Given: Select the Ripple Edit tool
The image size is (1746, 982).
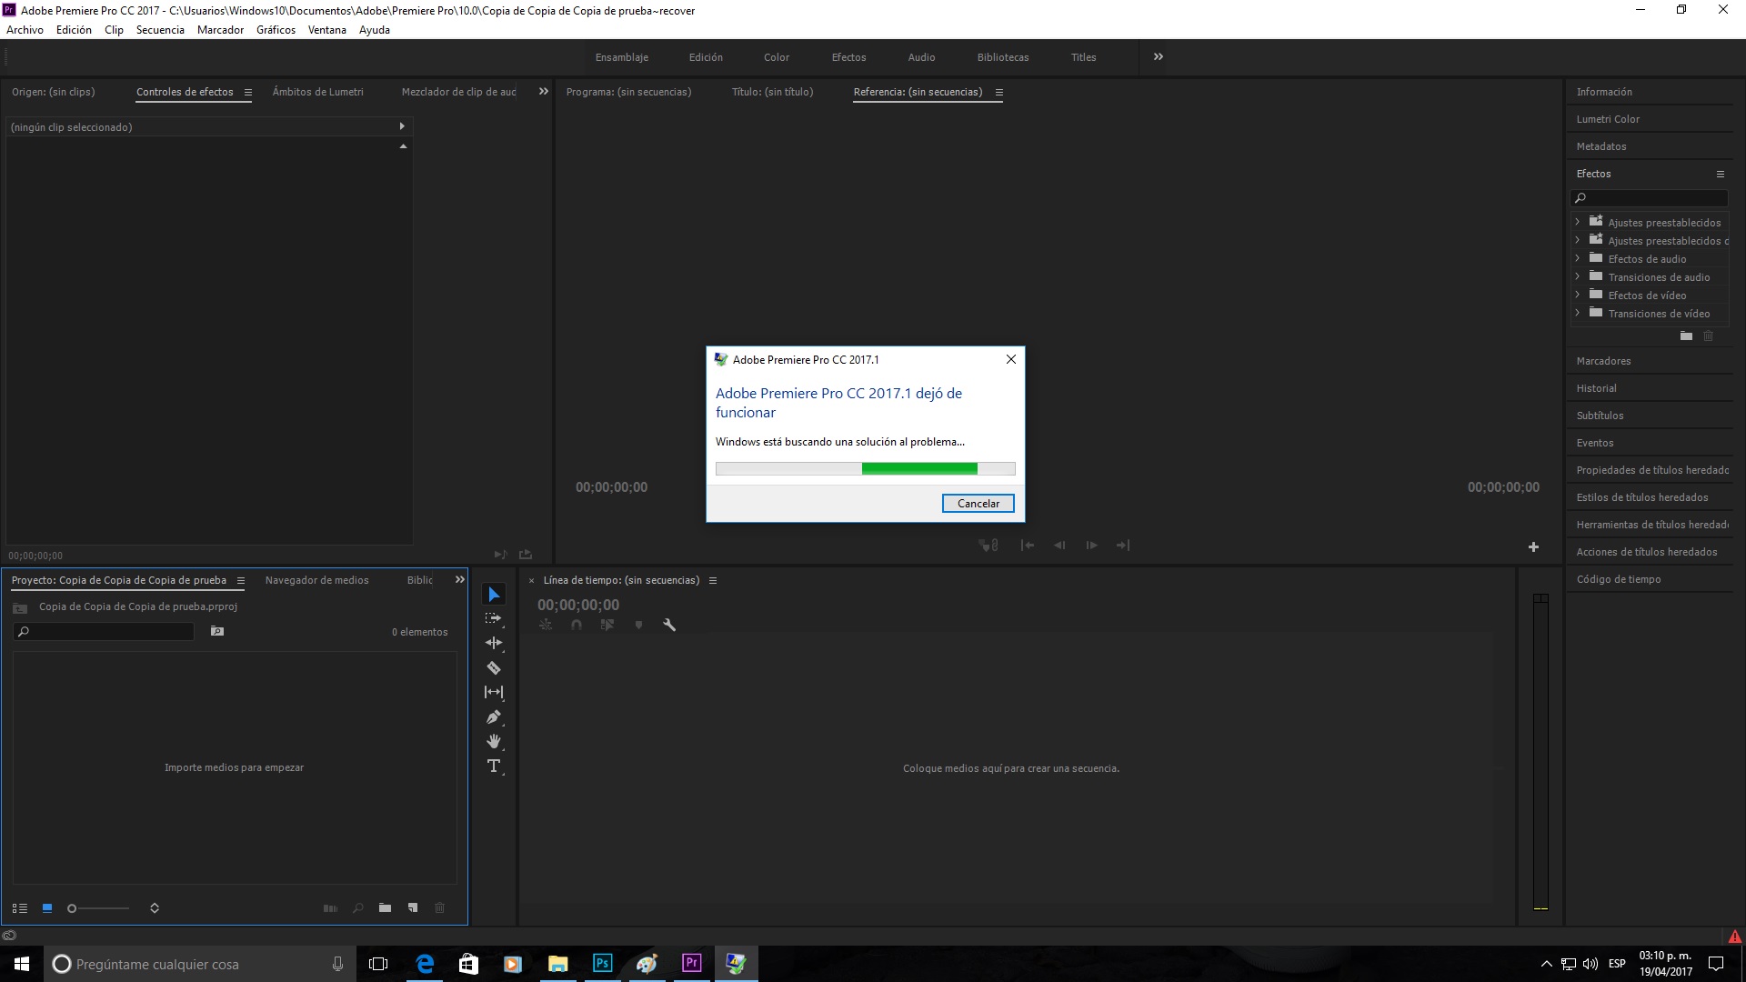Looking at the screenshot, I should 494,643.
